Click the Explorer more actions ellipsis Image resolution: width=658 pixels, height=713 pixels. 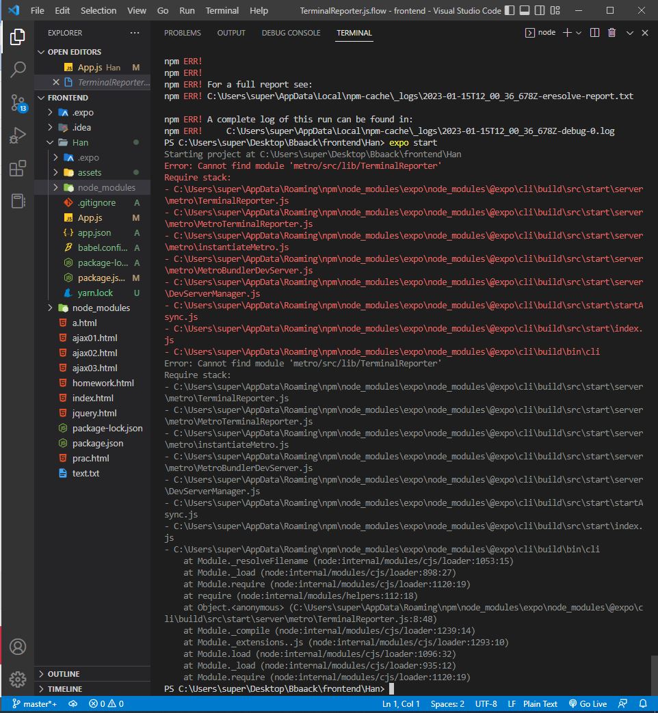[x=135, y=33]
